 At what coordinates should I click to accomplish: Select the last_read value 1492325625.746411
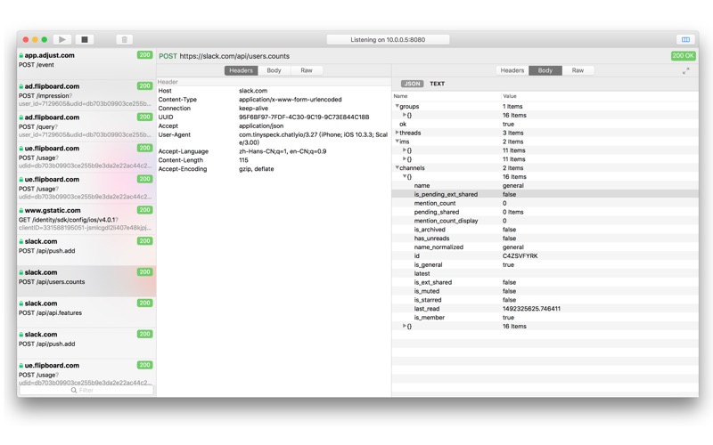[531, 309]
